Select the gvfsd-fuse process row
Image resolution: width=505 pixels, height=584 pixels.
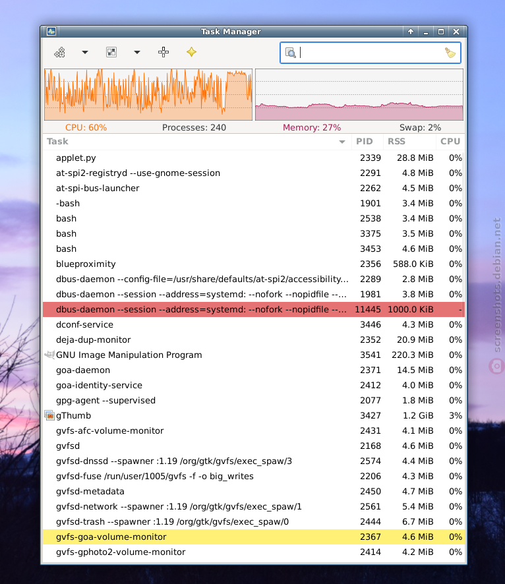point(254,477)
